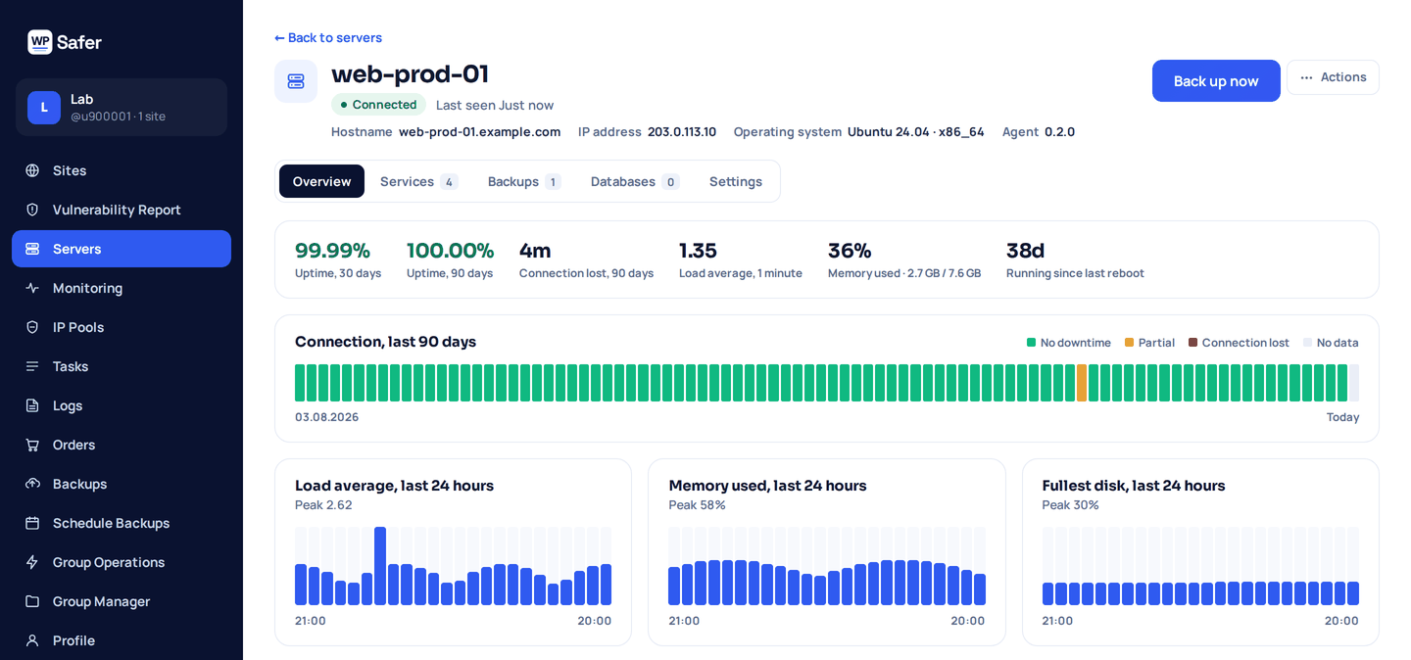The height and width of the screenshot is (660, 1411).
Task: Click the Group Operations lightning icon
Action: point(32,562)
